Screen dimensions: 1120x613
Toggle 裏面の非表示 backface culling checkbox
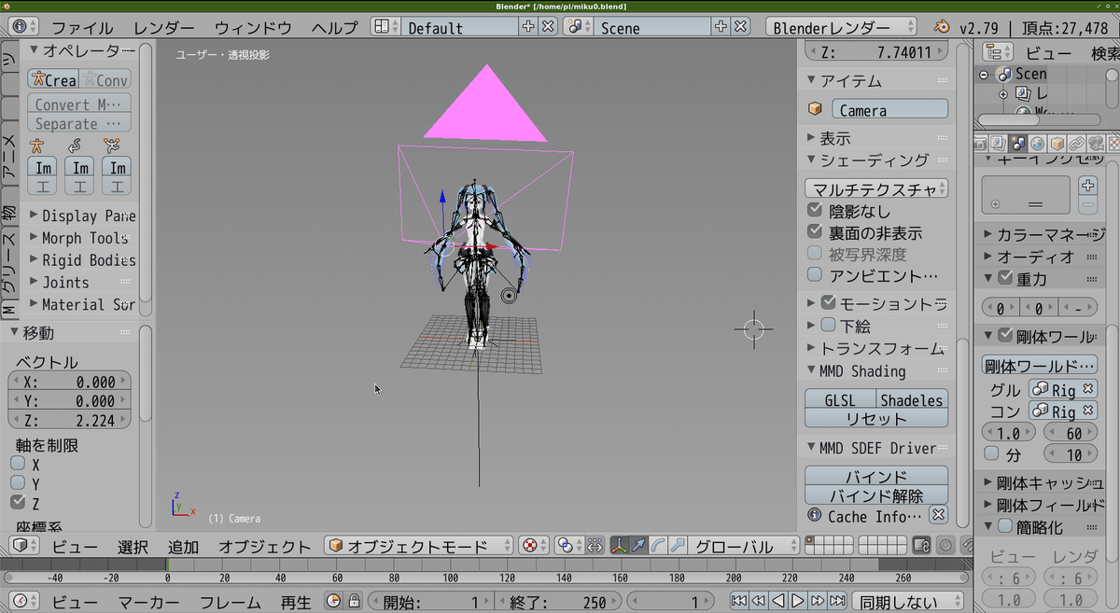pyautogui.click(x=815, y=232)
